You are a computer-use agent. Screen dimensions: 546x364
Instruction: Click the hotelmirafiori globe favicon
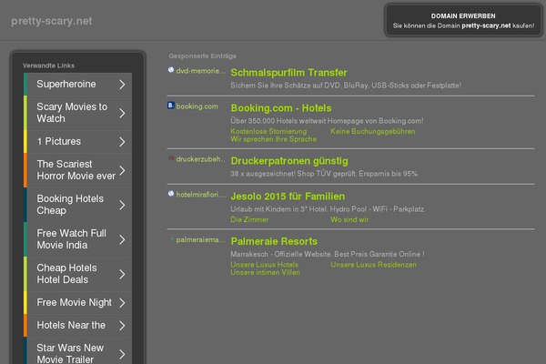171,194
